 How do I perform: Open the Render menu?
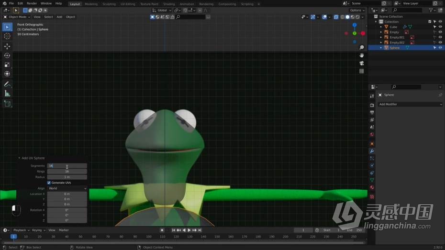point(32,3)
